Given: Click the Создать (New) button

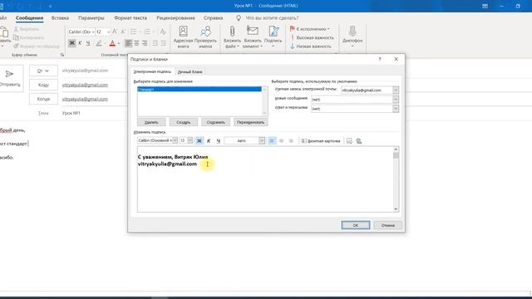Looking at the screenshot, I should tap(183, 122).
